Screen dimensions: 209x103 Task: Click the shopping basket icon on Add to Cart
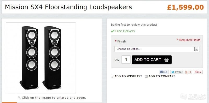point(166,60)
